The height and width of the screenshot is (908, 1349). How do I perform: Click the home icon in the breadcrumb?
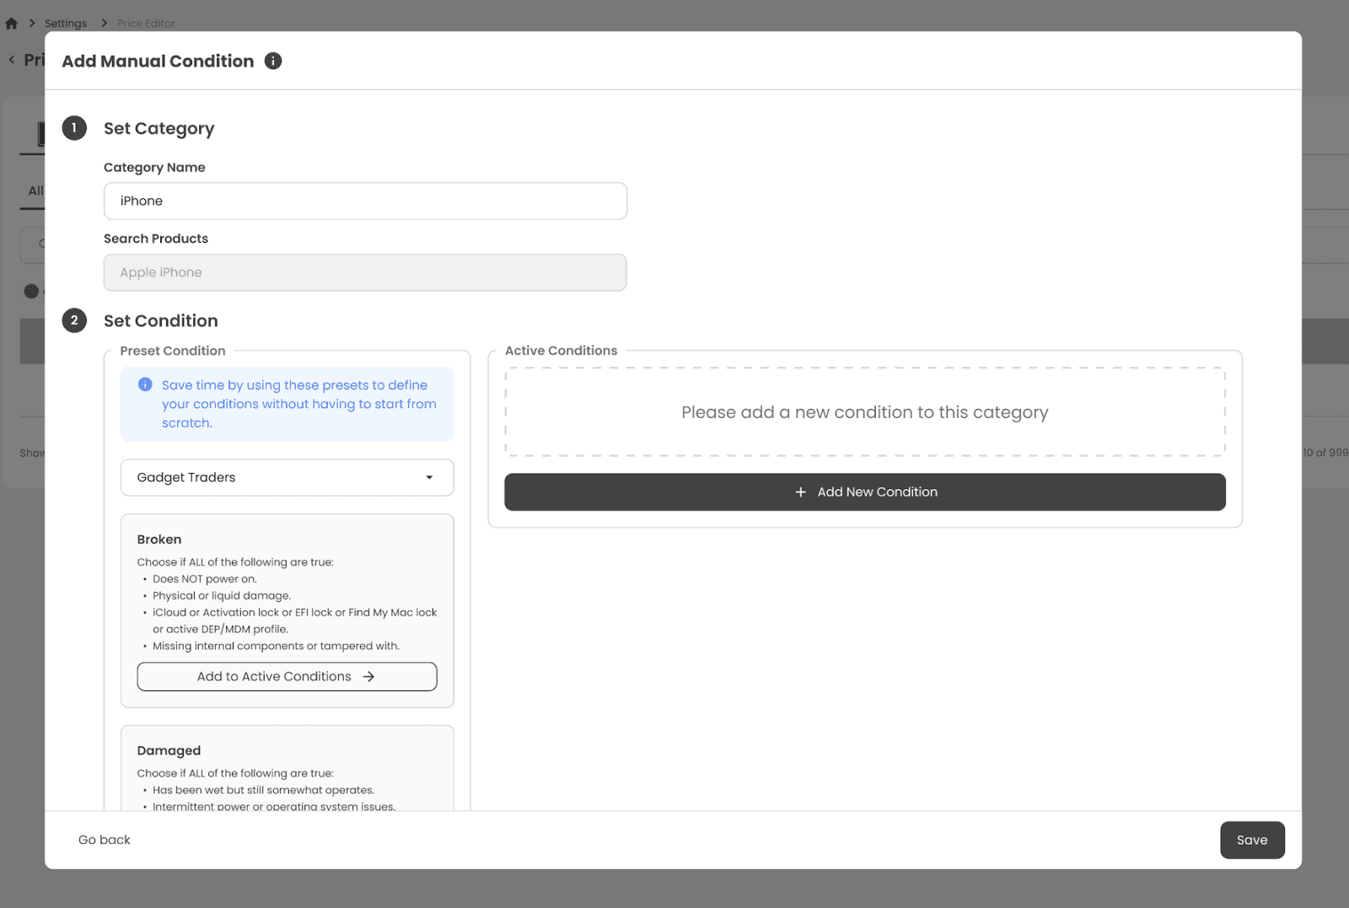point(11,24)
